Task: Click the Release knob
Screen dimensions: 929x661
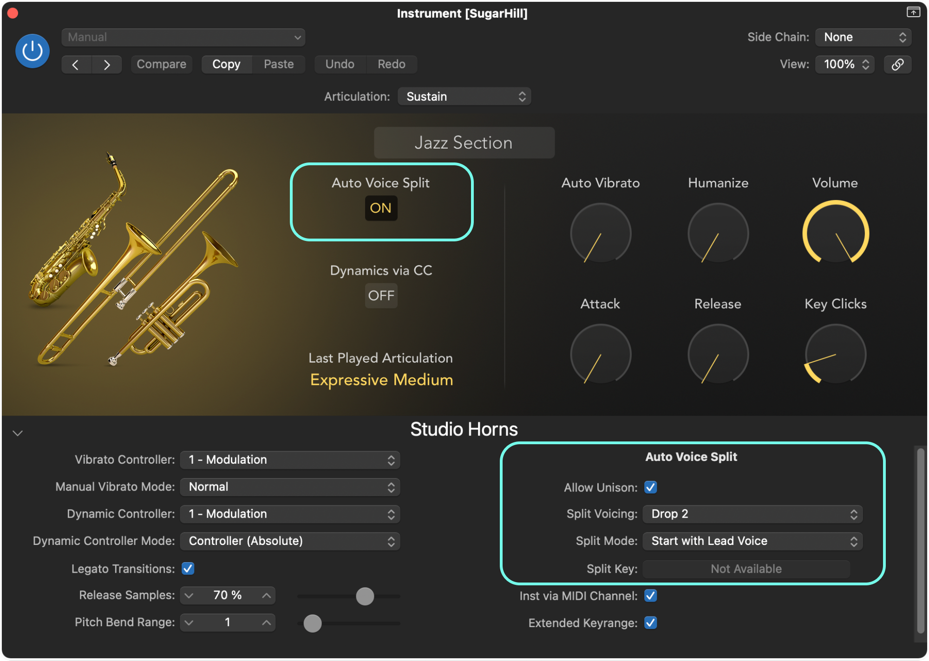Action: [x=718, y=355]
